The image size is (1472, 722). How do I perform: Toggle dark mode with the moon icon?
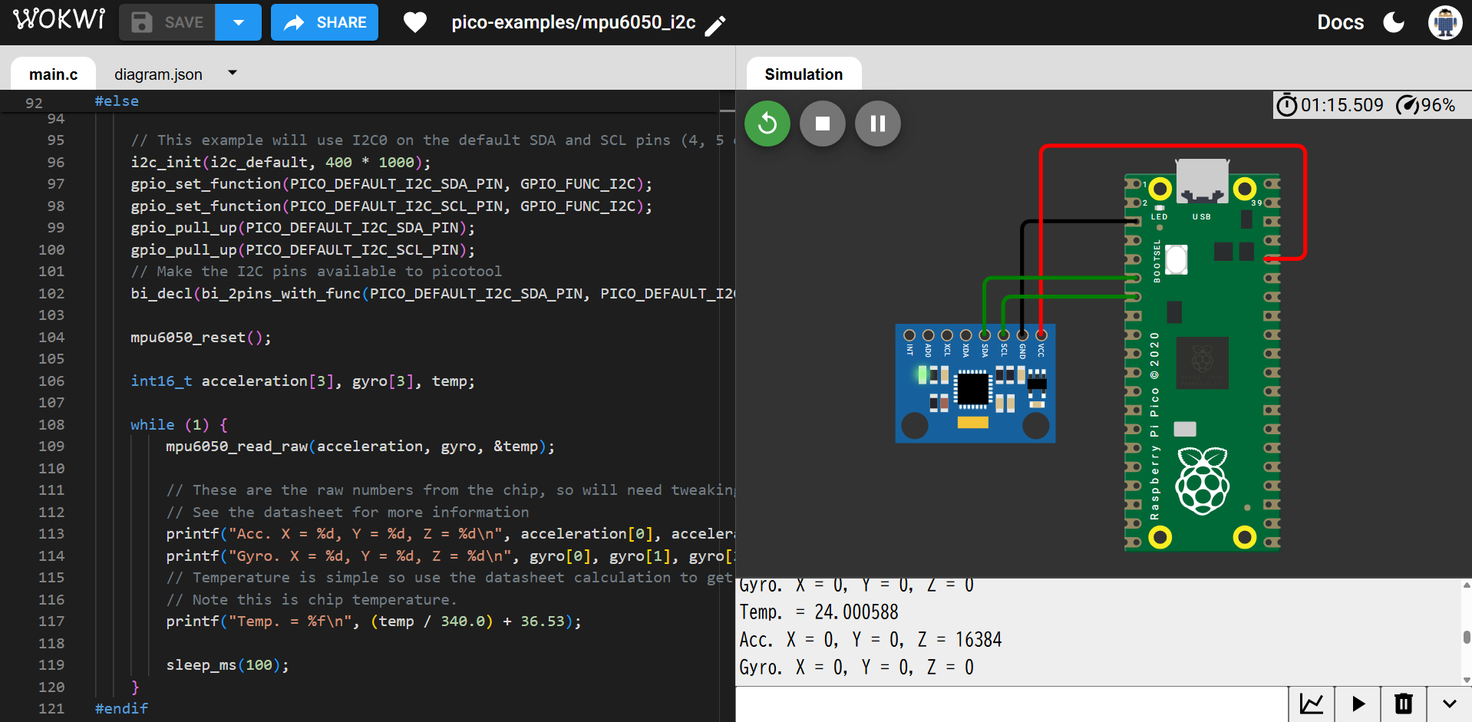pyautogui.click(x=1394, y=22)
